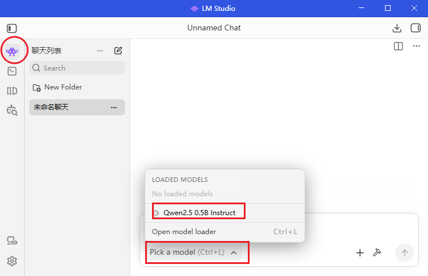Toggle the right sidebar panel icon
The height and width of the screenshot is (276, 428).
415,28
